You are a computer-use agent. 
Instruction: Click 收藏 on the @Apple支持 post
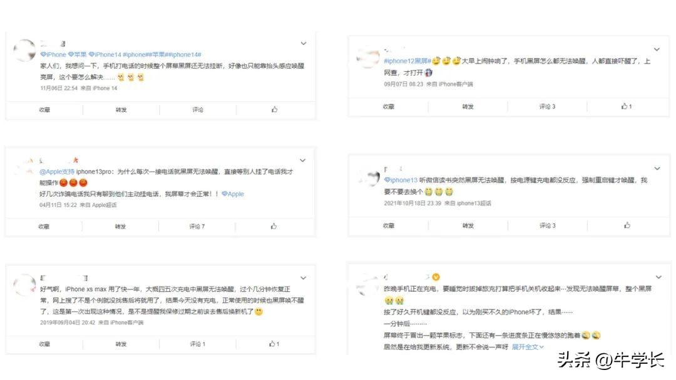coord(44,226)
